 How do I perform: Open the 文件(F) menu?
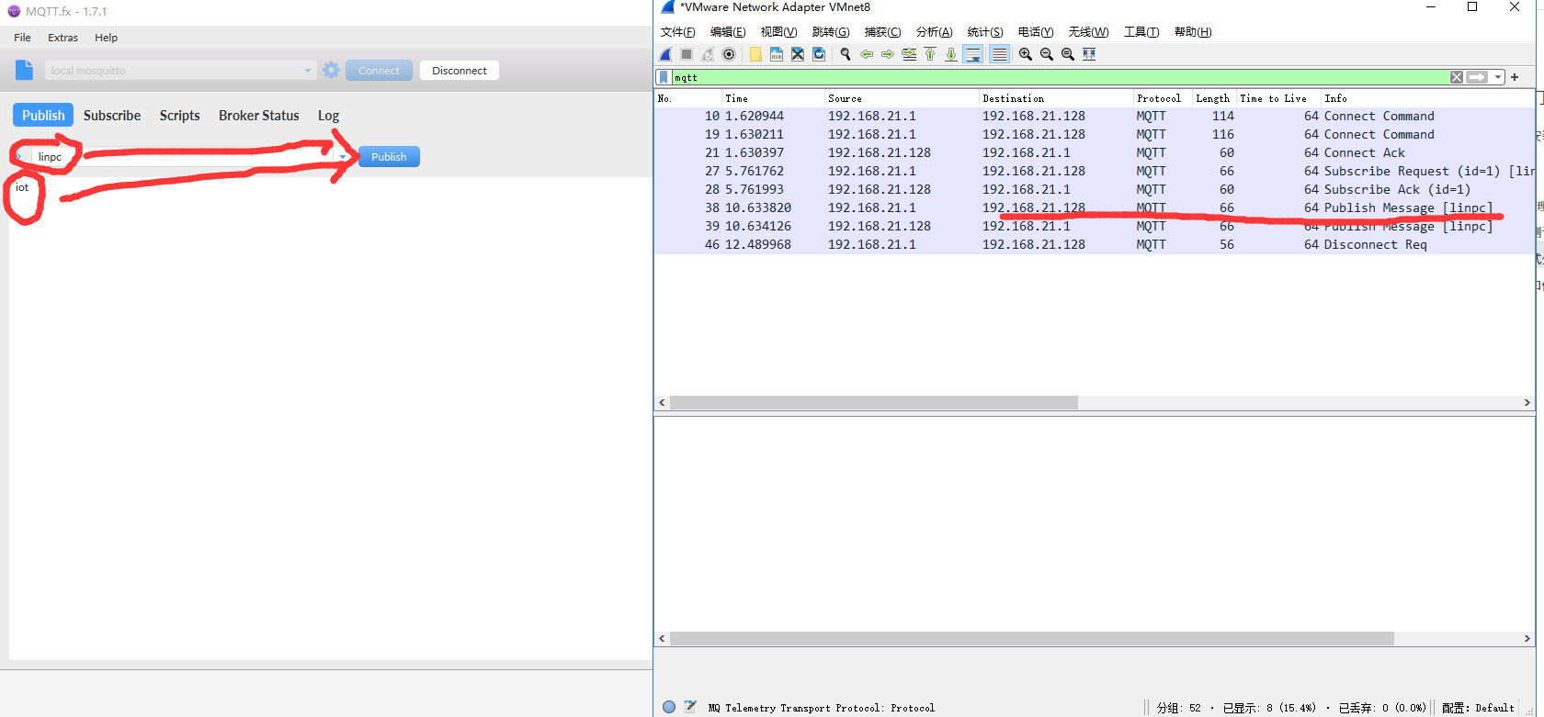tap(678, 32)
